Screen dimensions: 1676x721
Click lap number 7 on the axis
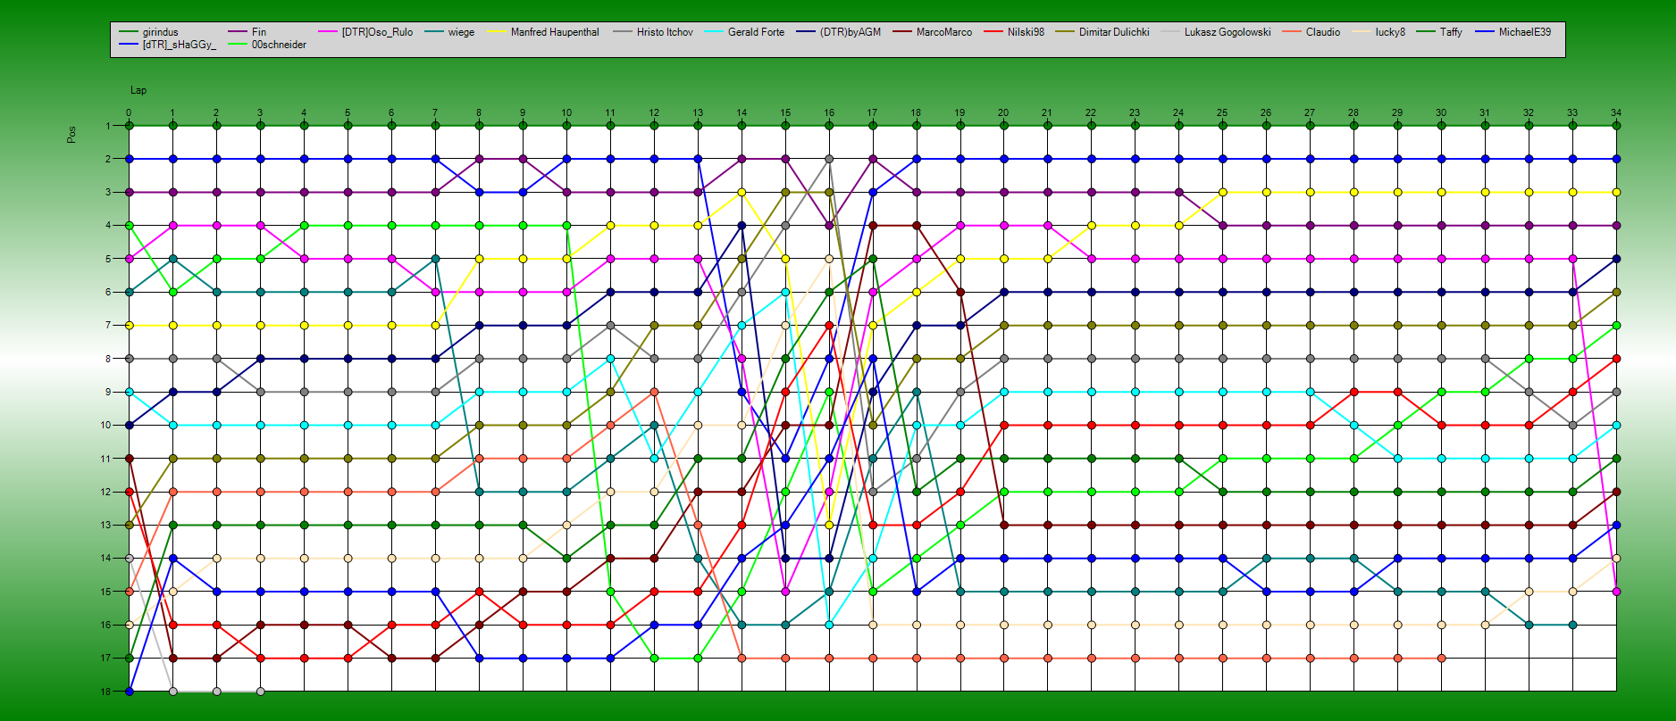point(435,113)
